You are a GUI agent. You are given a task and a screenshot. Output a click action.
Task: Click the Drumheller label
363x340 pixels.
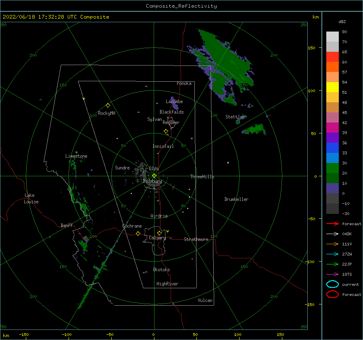coord(236,199)
